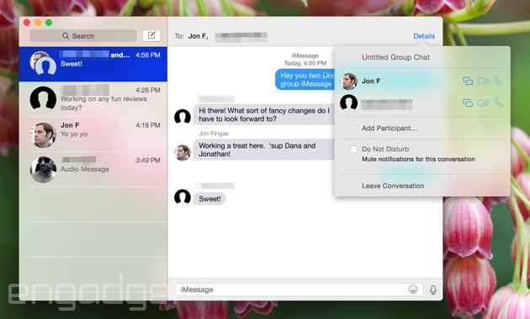
Task: Click 'Mute notifications for this conversation' text
Action: click(418, 159)
